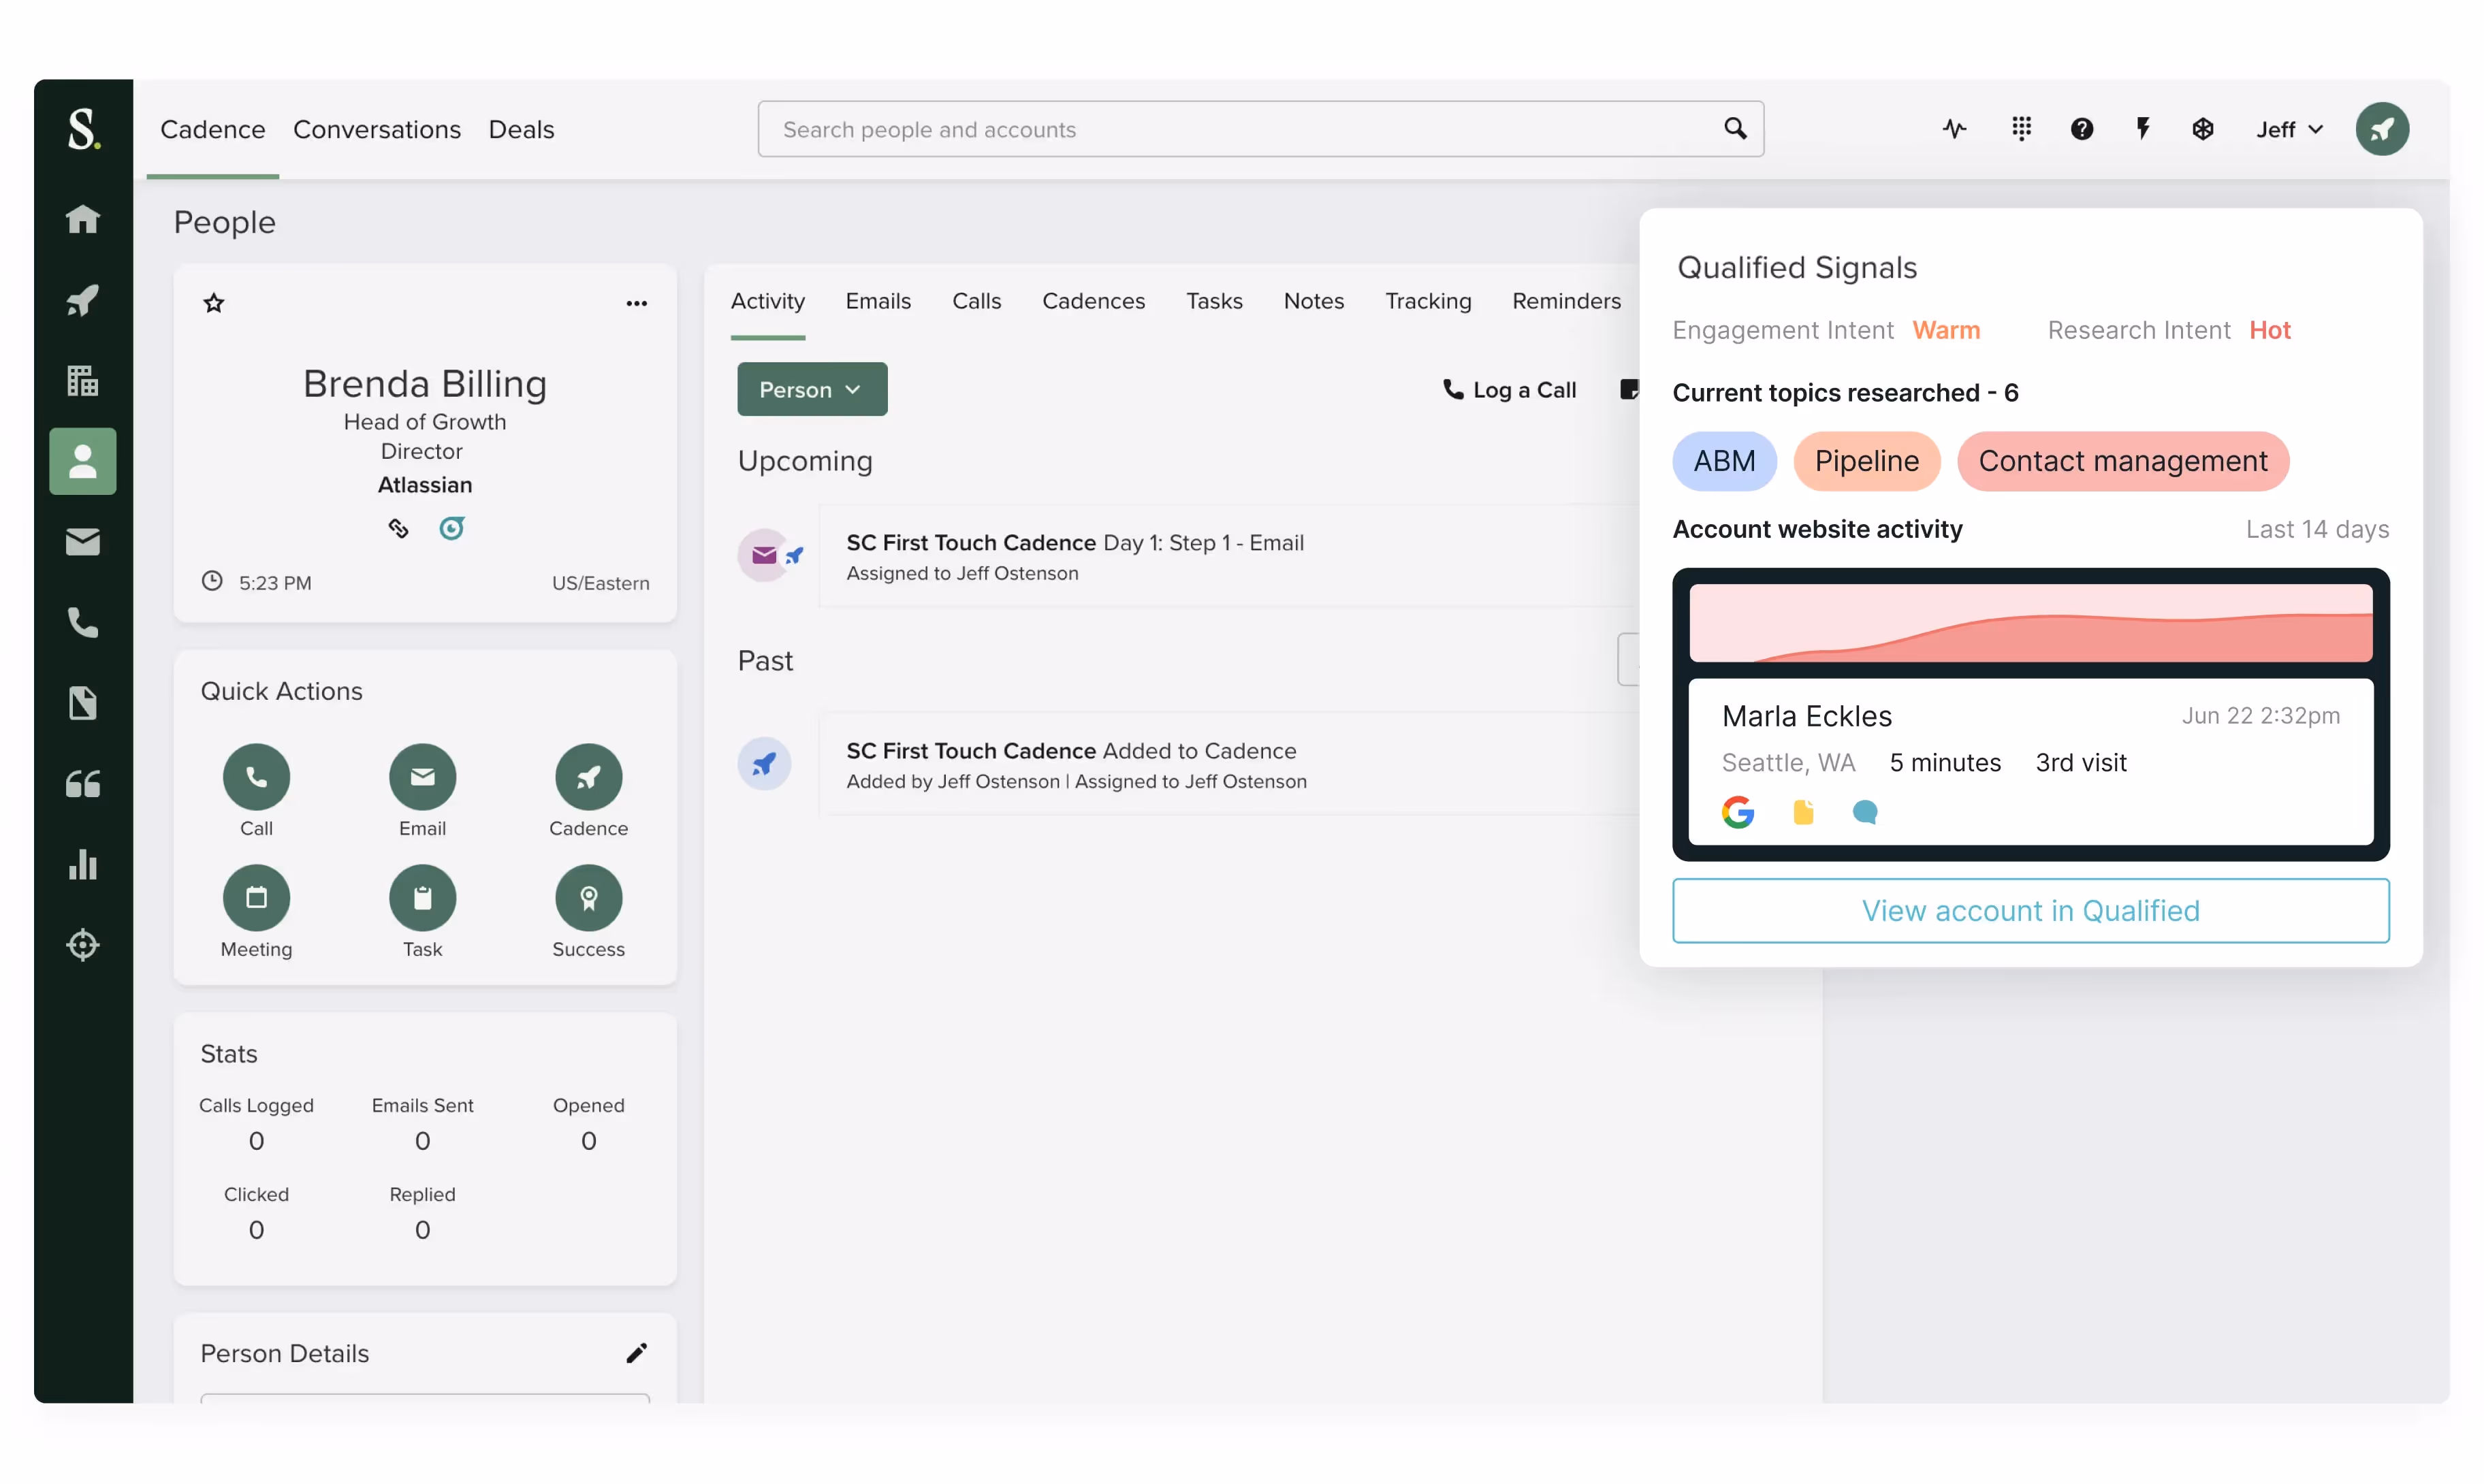Click the activity pulse icon in header
Image resolution: width=2484 pixels, height=1484 pixels.
1954,129
